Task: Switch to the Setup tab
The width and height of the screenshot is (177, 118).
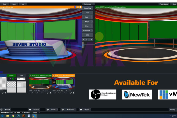Action: 21,76
